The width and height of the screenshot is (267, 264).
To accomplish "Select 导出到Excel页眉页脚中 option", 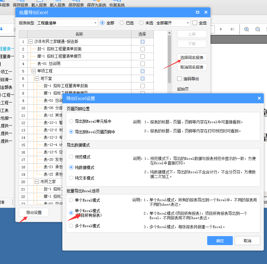I will [71, 132].
